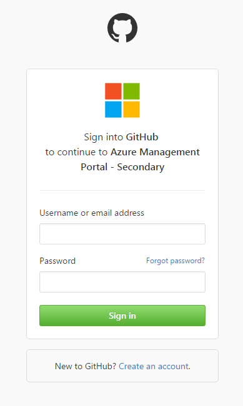Viewport: 243px width, 406px height.
Task: Click the green square of Microsoft logo
Action: 131,91
